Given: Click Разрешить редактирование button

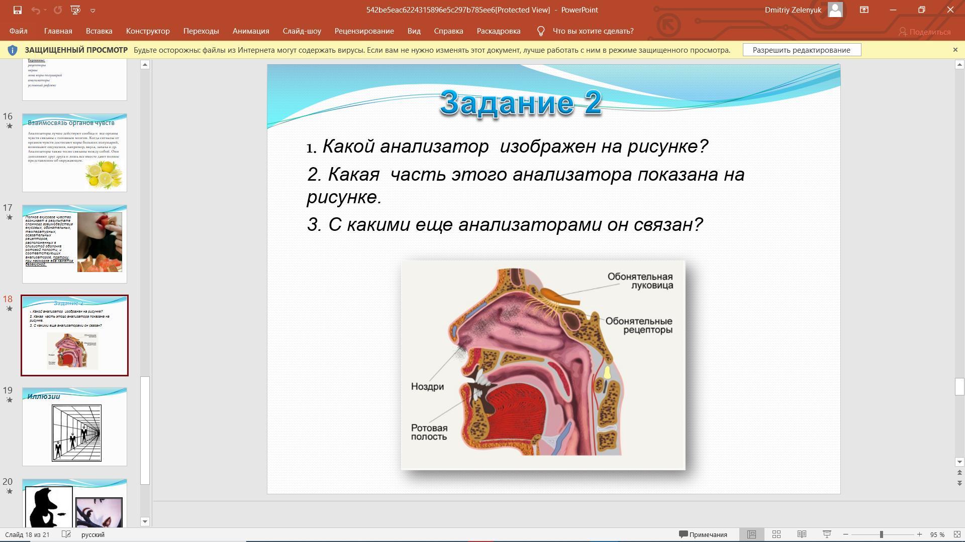Looking at the screenshot, I should [x=801, y=50].
